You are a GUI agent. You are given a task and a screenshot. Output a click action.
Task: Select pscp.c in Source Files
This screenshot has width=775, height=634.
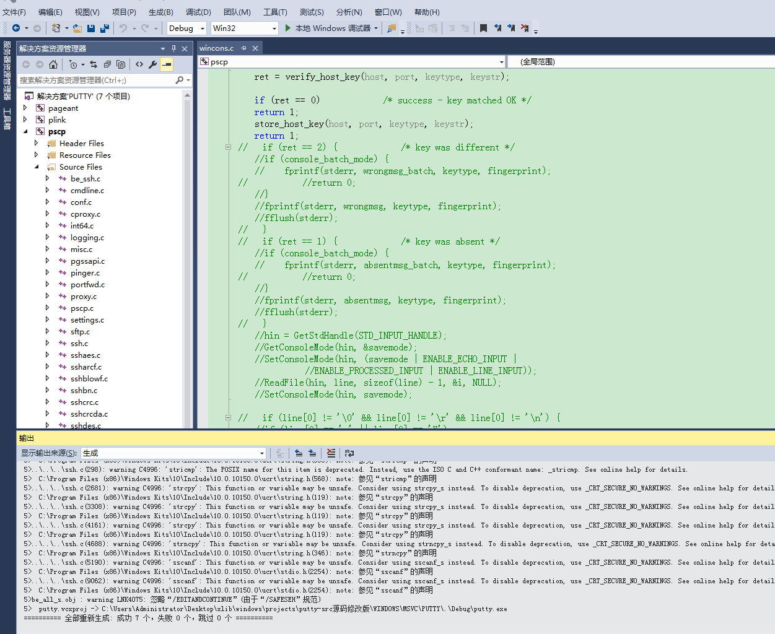pyautogui.click(x=82, y=308)
